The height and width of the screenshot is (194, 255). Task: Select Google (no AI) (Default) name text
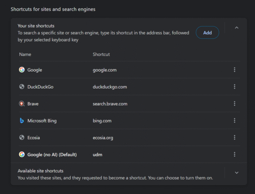tap(52, 154)
